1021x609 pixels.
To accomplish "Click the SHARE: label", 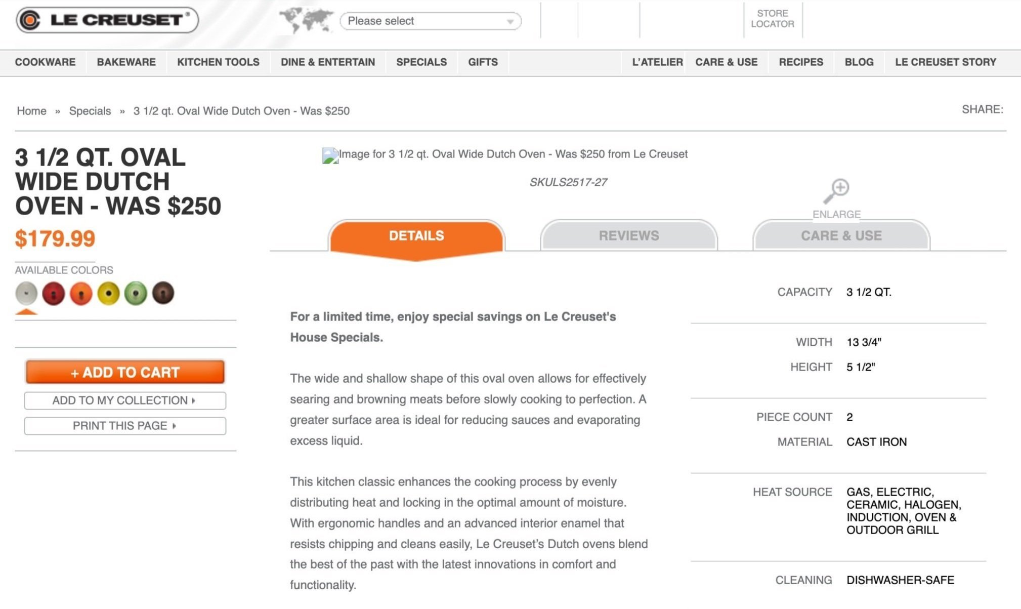I will [983, 109].
